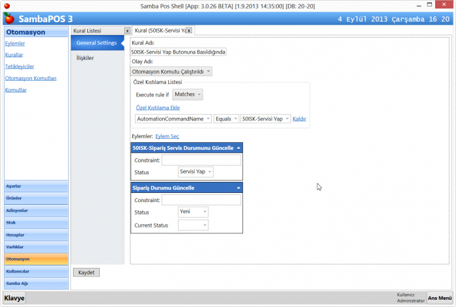Open the AutomationCommandName dropdown
Viewport: 456px width, 307px height.
click(173, 119)
